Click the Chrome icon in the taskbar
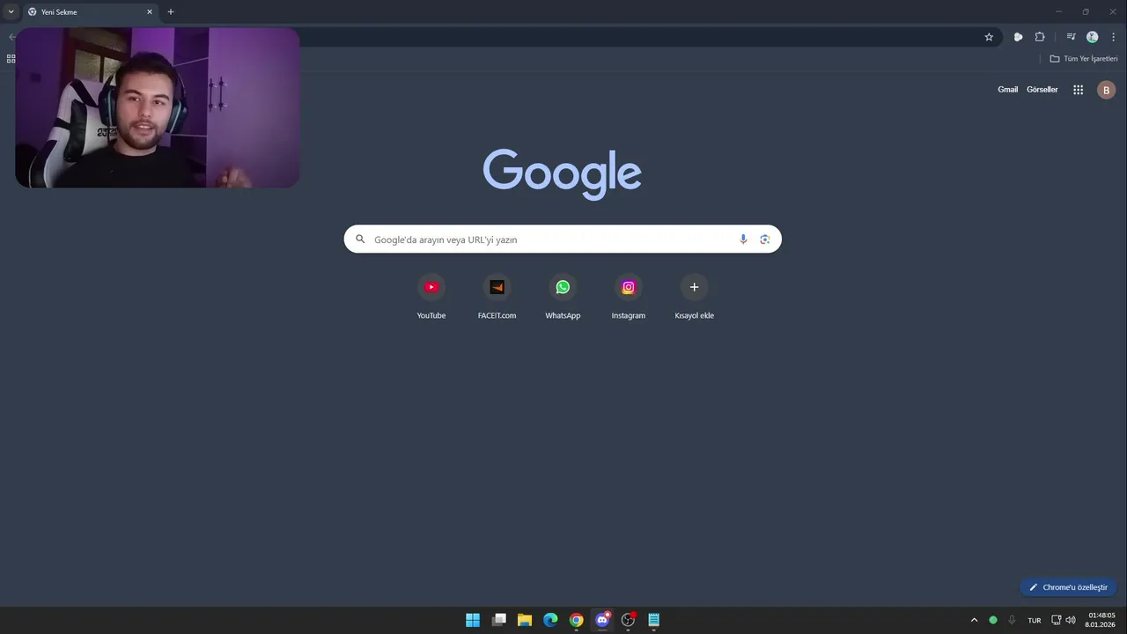Image resolution: width=1127 pixels, height=634 pixels. [x=576, y=620]
